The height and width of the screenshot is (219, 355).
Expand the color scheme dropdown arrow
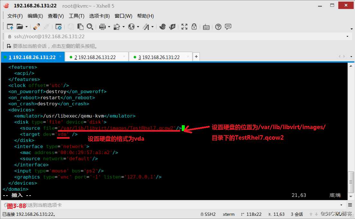click(124, 27)
